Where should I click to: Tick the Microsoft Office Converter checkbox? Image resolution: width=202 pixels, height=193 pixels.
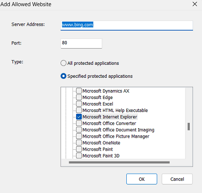point(79,123)
